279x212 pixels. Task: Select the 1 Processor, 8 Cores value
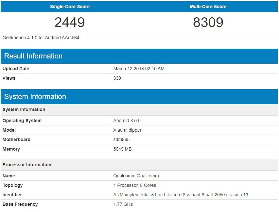pos(135,185)
